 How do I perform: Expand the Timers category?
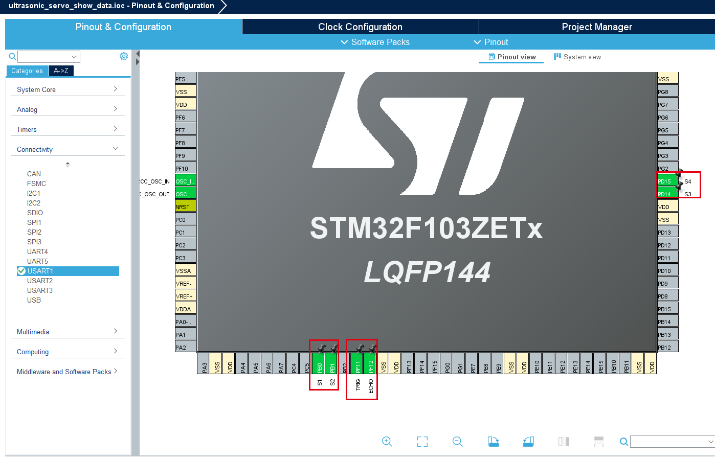coord(68,129)
